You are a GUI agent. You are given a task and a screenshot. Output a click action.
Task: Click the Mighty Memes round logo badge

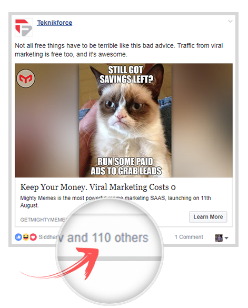point(26,78)
